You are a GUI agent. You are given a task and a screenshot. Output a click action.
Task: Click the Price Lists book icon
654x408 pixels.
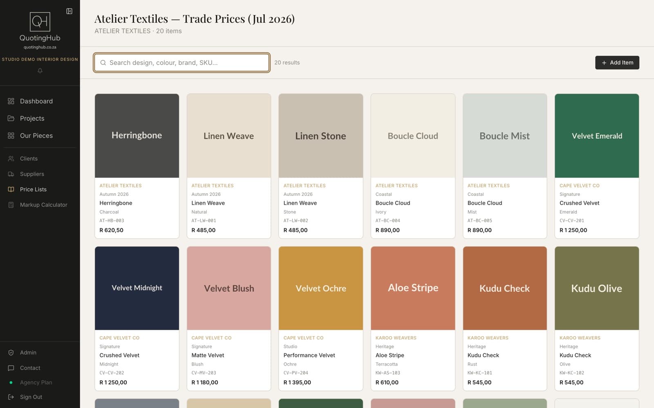11,189
